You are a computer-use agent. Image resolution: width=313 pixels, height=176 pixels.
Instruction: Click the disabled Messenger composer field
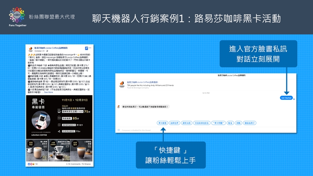click(x=136, y=130)
